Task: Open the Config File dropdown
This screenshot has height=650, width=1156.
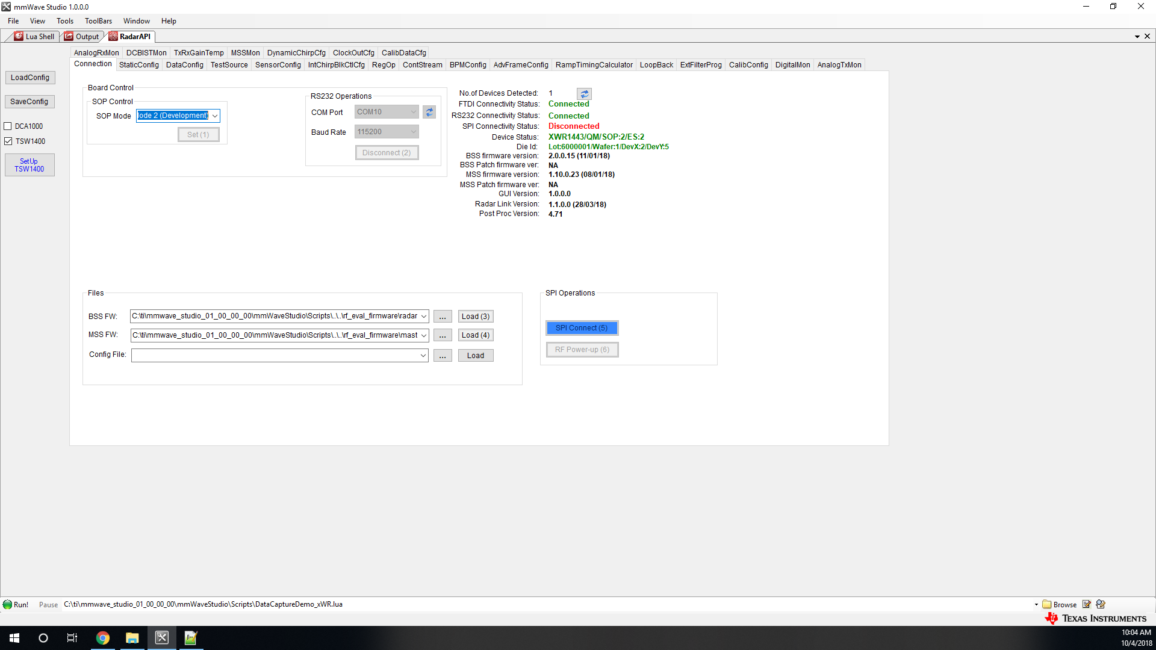Action: [423, 356]
